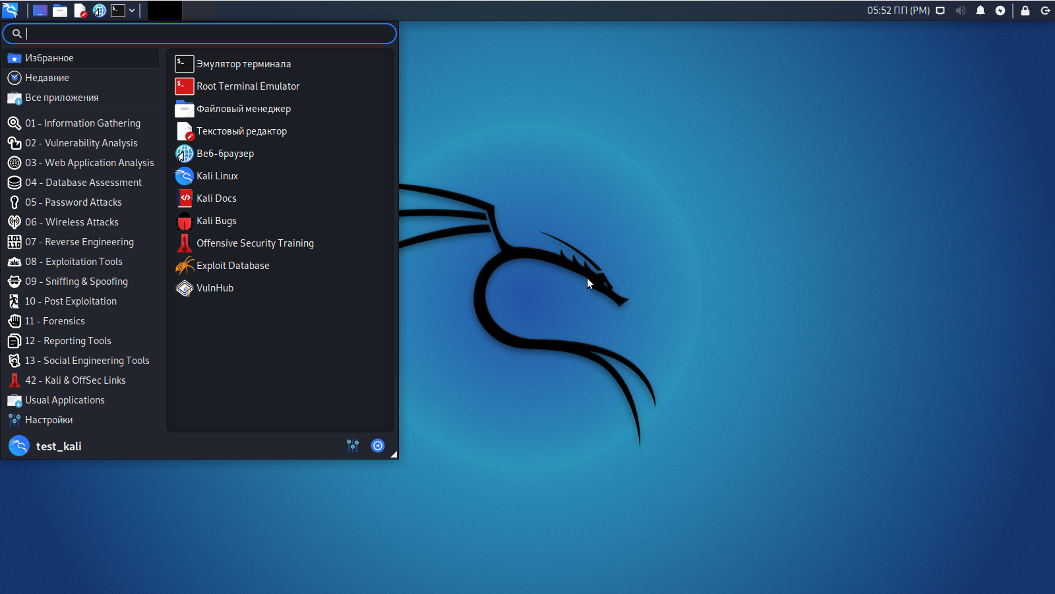The width and height of the screenshot is (1055, 594).
Task: Report an issue via Kali Bugs
Action: tap(216, 220)
